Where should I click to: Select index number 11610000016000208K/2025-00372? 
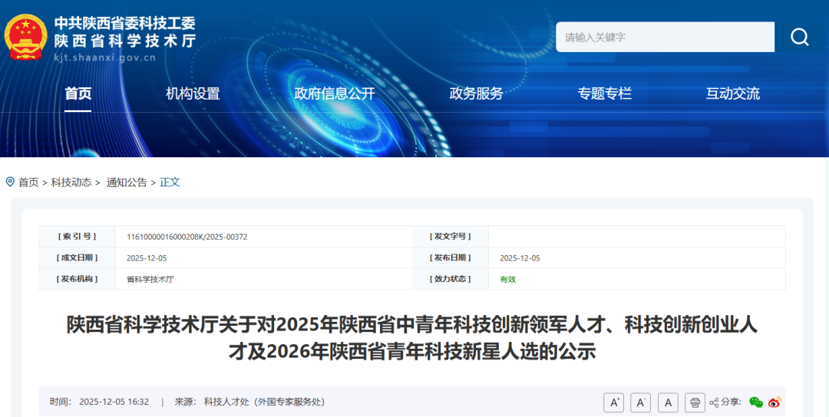pyautogui.click(x=187, y=237)
